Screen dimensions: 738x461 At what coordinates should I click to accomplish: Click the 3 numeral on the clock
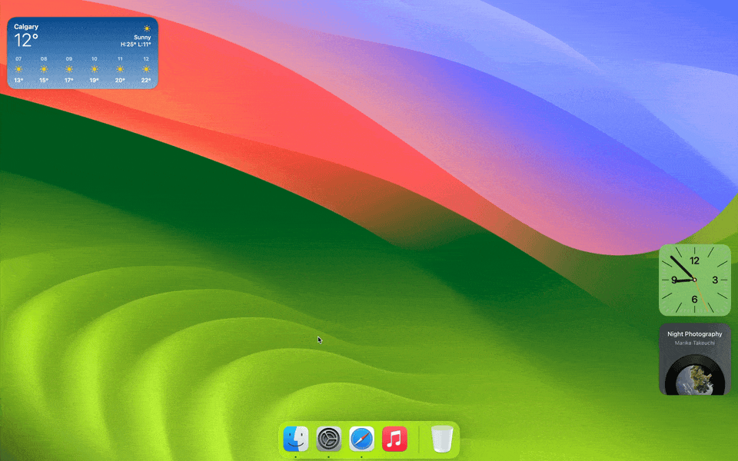click(715, 280)
